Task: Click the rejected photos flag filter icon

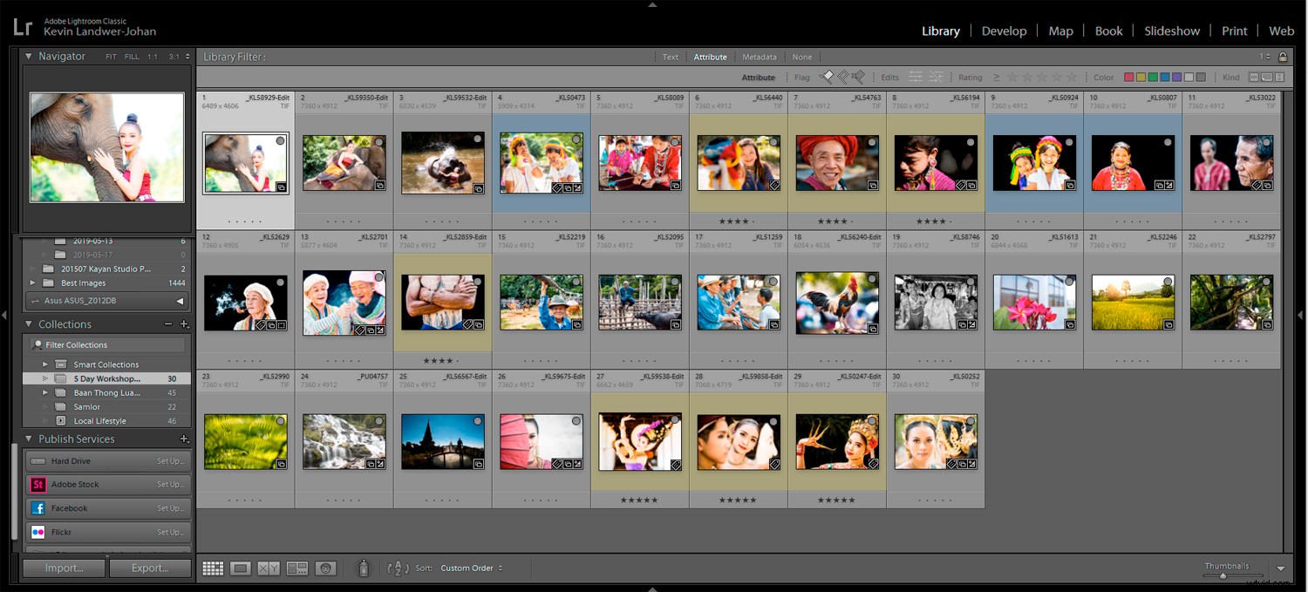Action: 859,77
